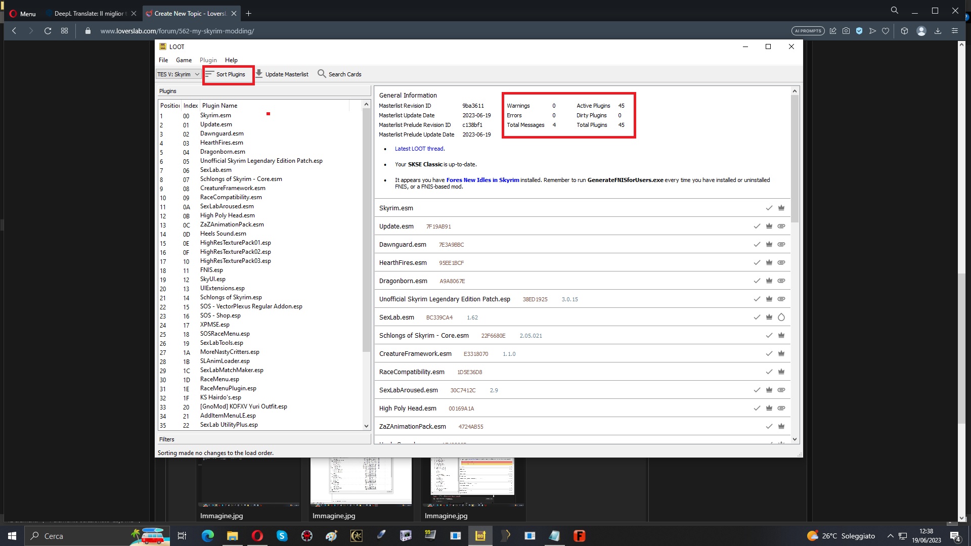Click the crown icon on CreatureFramework.esm card

(x=781, y=353)
